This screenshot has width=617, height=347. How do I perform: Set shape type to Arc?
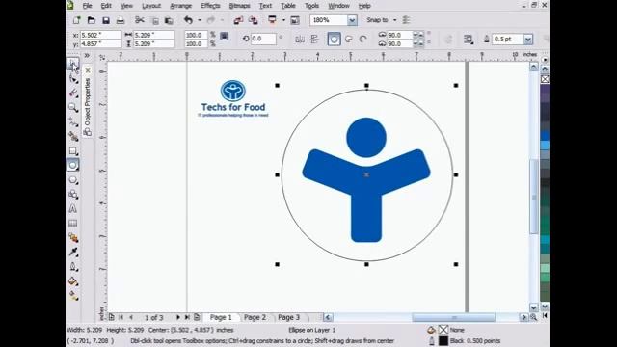[x=362, y=39]
